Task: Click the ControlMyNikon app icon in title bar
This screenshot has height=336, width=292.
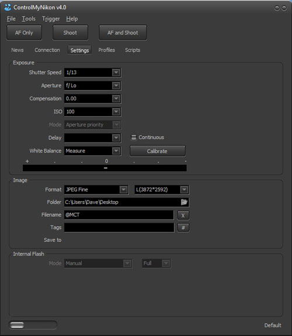Action: click(x=8, y=7)
